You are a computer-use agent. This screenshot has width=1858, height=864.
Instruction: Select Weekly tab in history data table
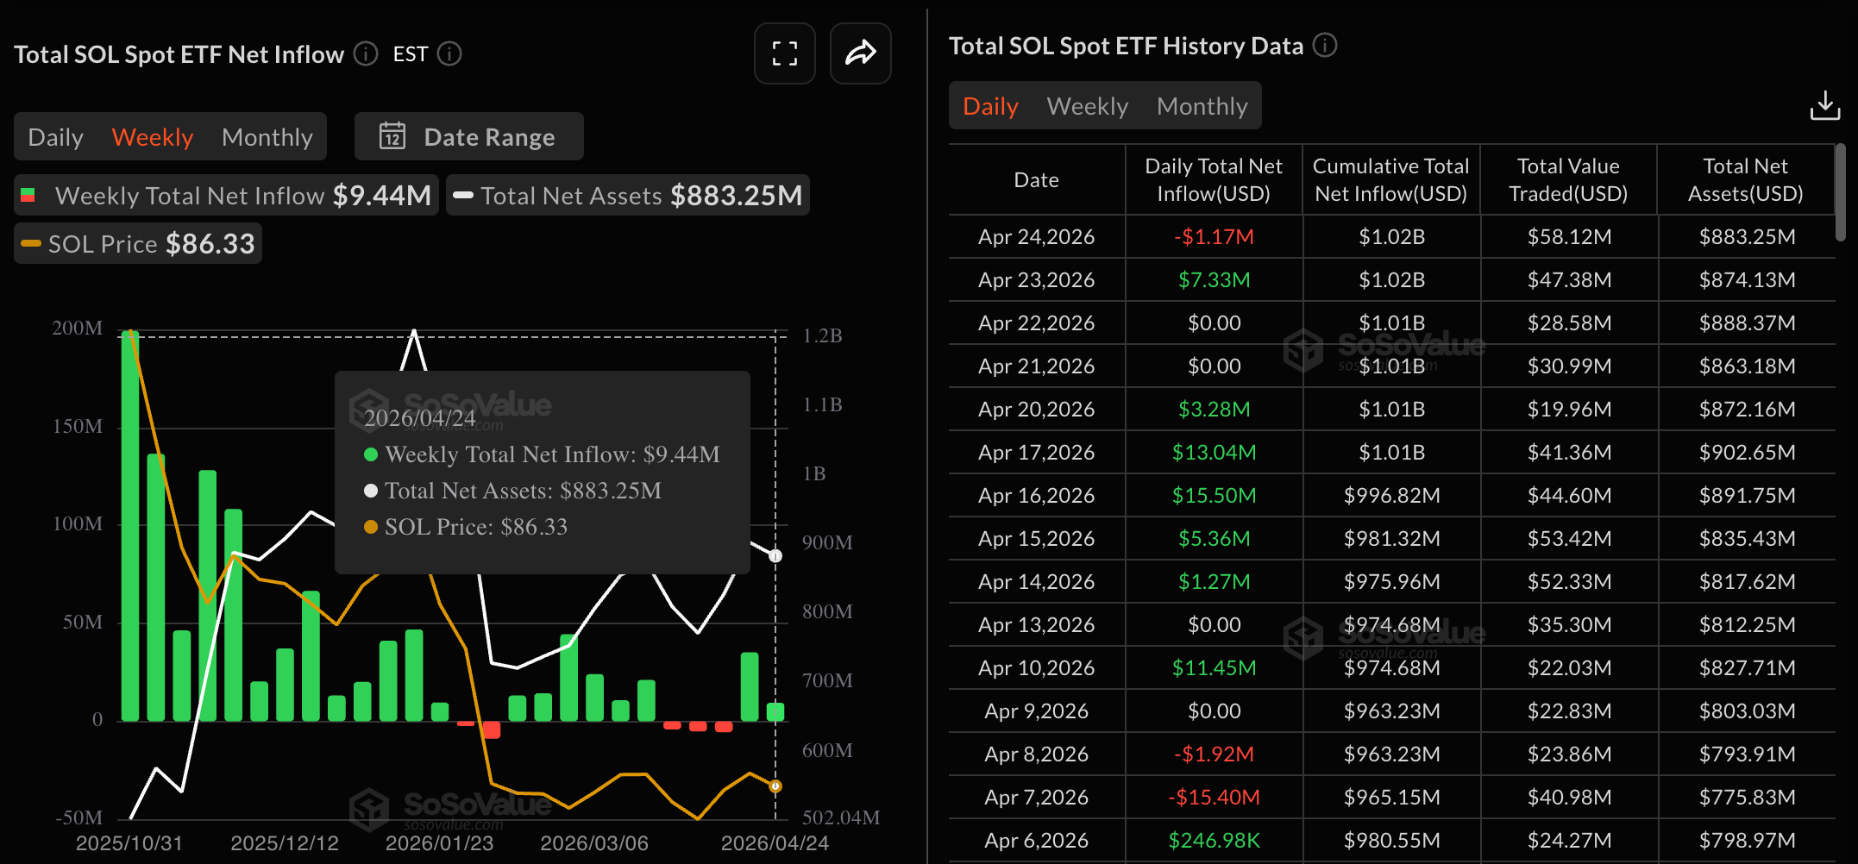1087,106
